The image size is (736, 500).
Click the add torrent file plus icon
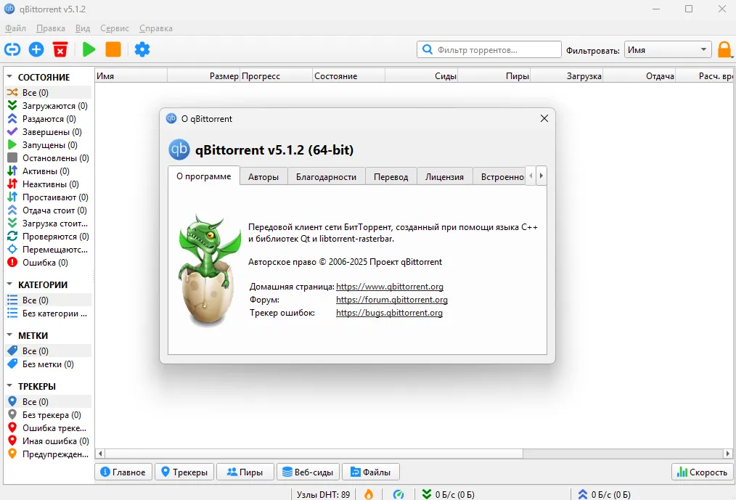click(36, 49)
